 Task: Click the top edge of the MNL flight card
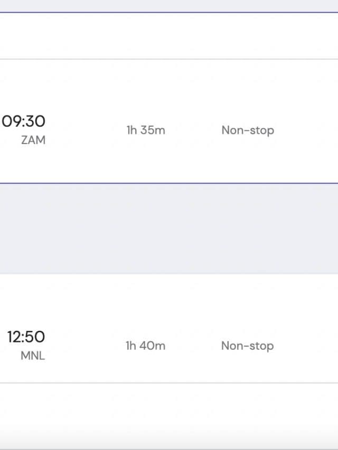[x=169, y=274]
